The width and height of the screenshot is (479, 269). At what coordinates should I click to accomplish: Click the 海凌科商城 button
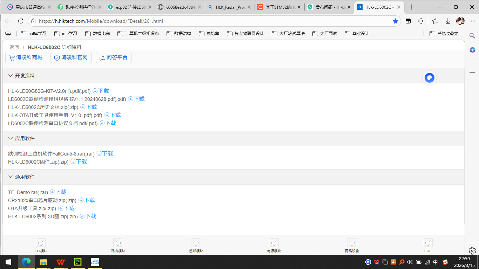click(26, 57)
